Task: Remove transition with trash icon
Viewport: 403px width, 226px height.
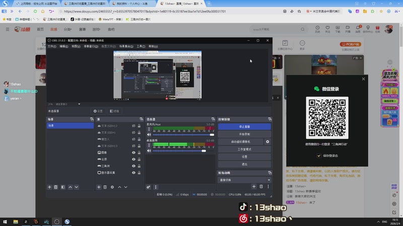Action: (x=261, y=186)
